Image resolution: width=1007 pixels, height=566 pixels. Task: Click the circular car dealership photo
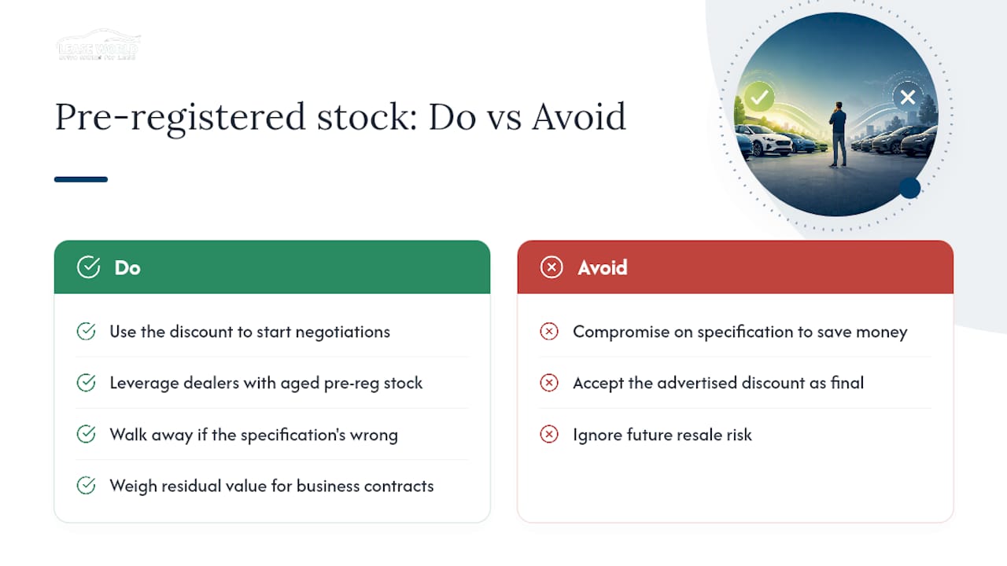pyautogui.click(x=835, y=114)
